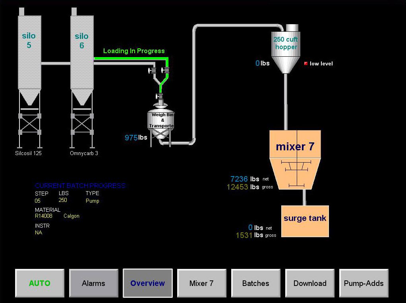
Task: Click the LBS value 250
Action: pyautogui.click(x=63, y=200)
